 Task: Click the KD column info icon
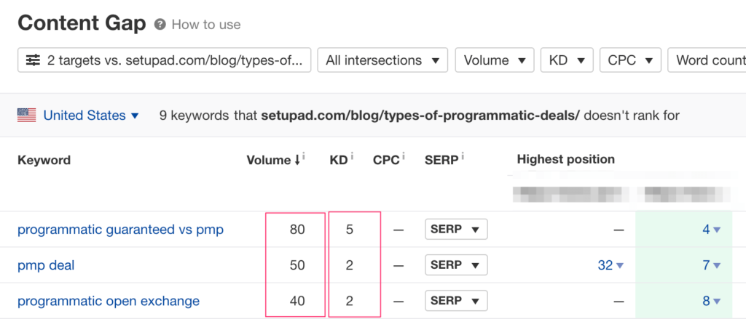click(351, 156)
